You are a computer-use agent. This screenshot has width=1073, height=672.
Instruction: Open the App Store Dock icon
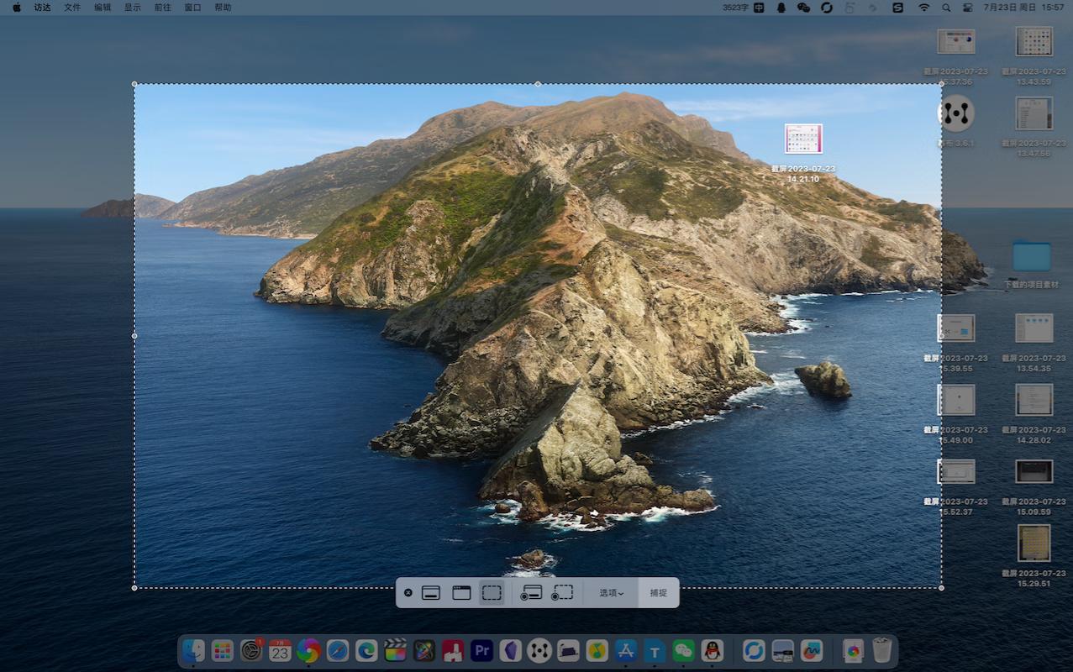tap(625, 650)
